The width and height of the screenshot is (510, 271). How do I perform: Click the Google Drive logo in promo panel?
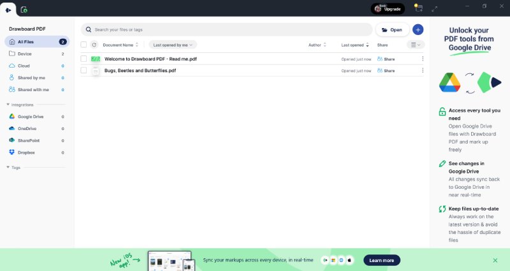click(449, 83)
